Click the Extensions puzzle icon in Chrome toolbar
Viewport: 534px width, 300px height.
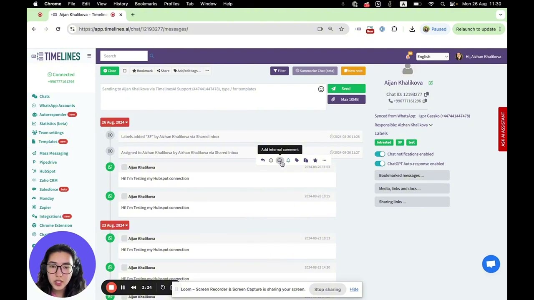[x=394, y=29]
